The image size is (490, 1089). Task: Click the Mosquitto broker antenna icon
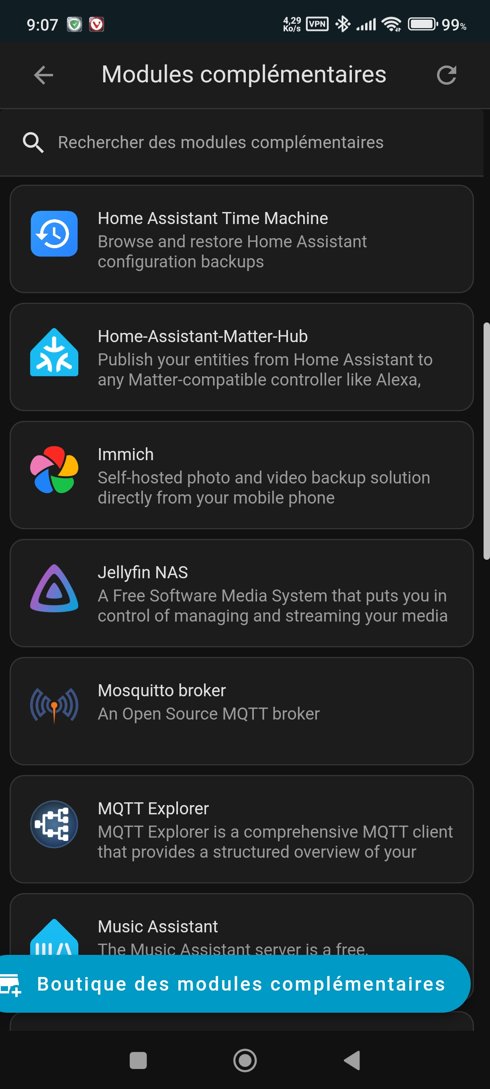[54, 705]
